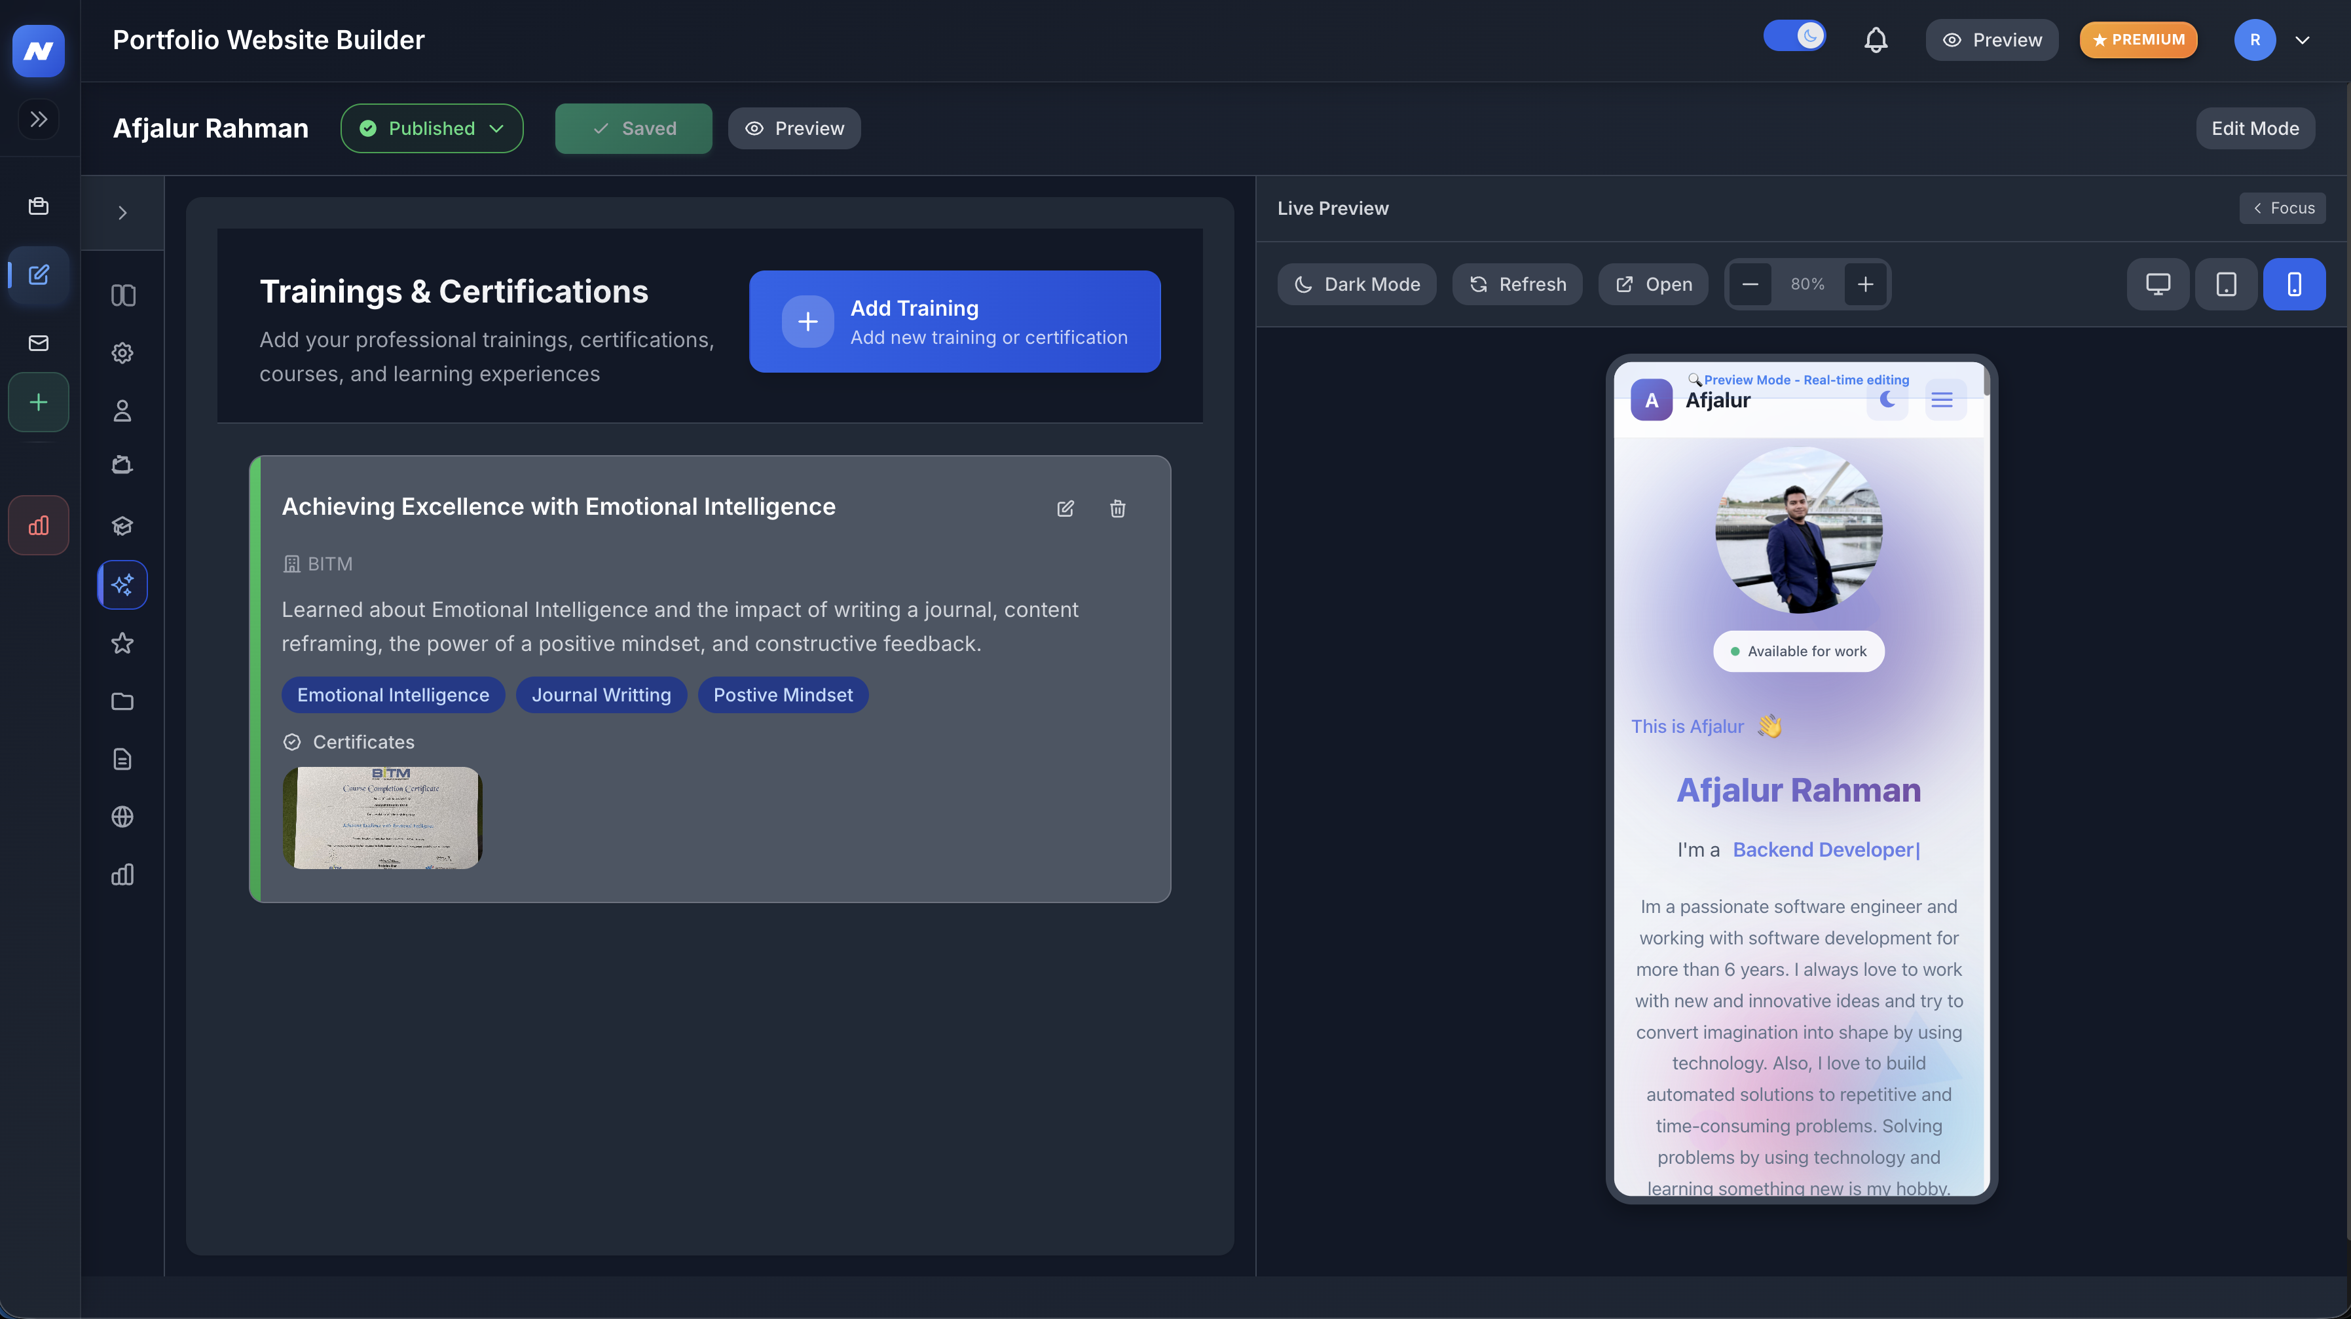The width and height of the screenshot is (2351, 1319).
Task: Click the green plus icon in the sidebar
Action: coord(37,401)
